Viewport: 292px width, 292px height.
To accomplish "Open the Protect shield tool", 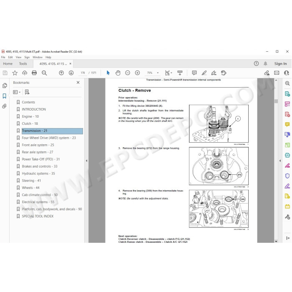I will [x=287, y=176].
